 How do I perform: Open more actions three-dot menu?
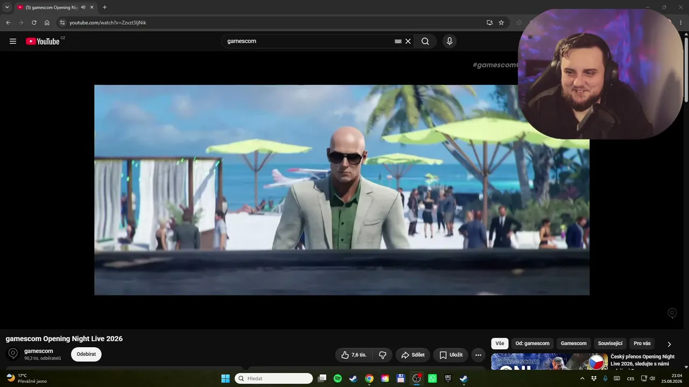(x=478, y=355)
